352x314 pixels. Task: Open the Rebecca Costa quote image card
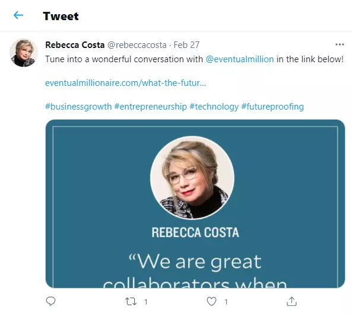195,204
